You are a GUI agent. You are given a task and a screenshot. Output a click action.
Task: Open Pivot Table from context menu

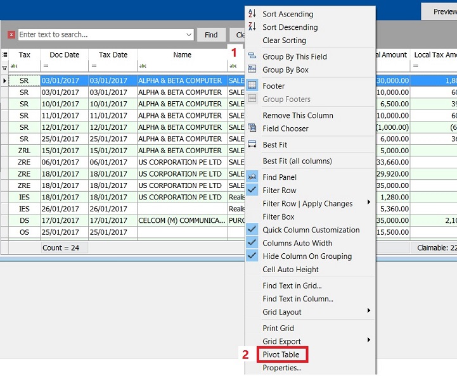281,354
